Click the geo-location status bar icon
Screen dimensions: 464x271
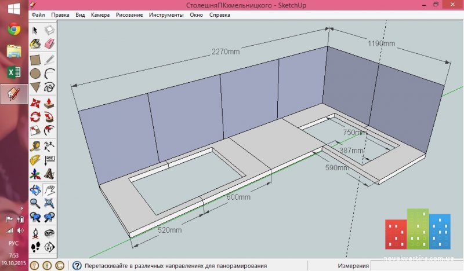(34, 265)
